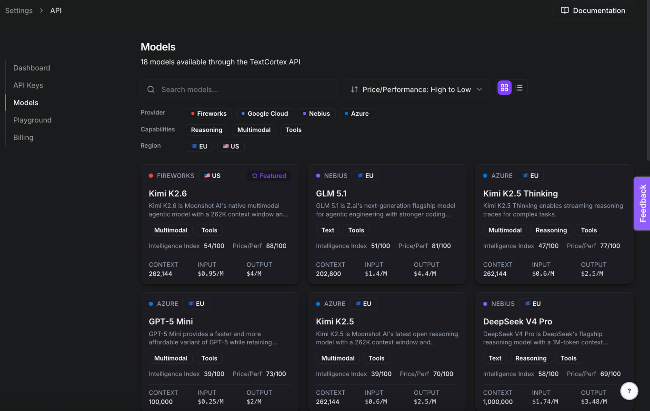Click the search magnifier icon
Image resolution: width=650 pixels, height=411 pixels.
(151, 90)
